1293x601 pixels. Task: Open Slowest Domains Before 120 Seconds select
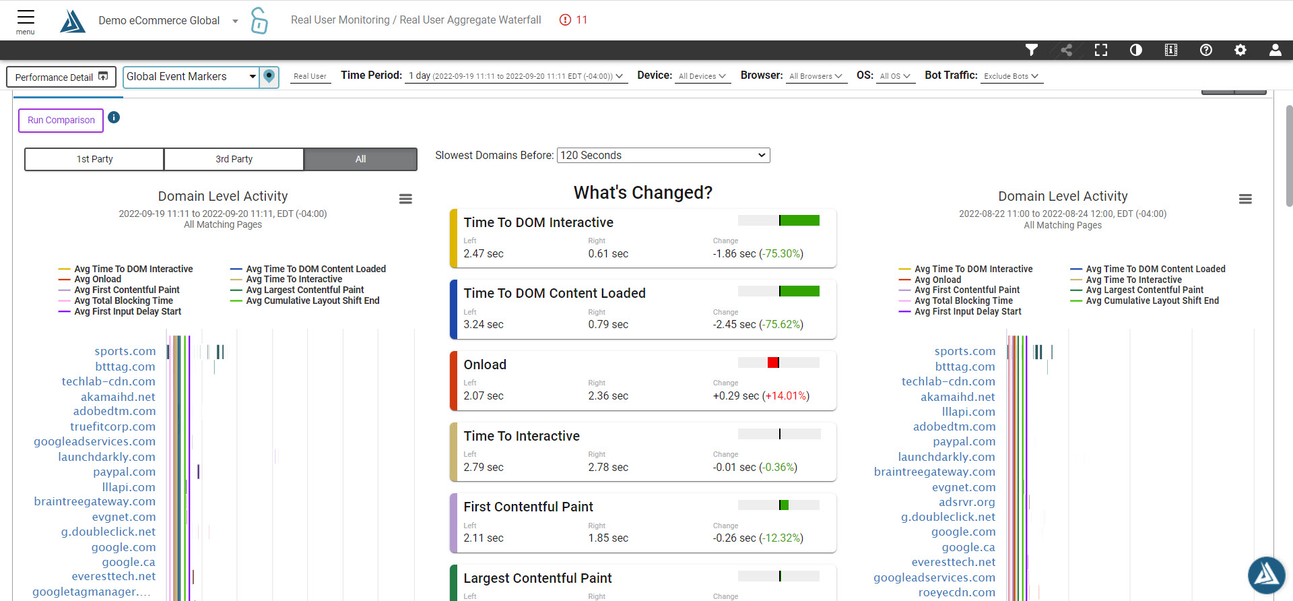coord(663,156)
